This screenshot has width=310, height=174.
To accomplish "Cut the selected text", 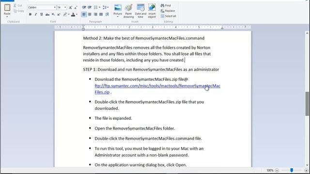I will [18, 5].
